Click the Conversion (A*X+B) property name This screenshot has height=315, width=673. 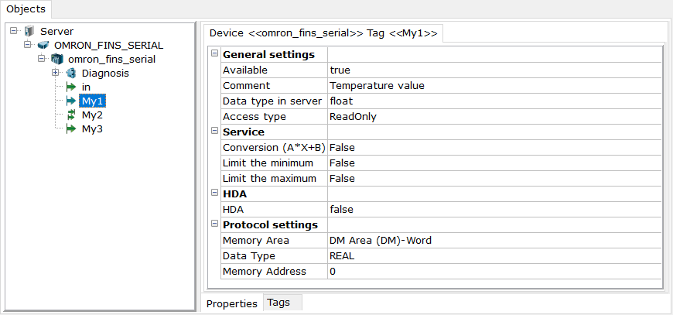[275, 147]
